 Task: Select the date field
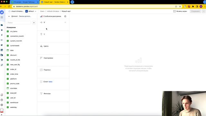(x=12, y=50)
